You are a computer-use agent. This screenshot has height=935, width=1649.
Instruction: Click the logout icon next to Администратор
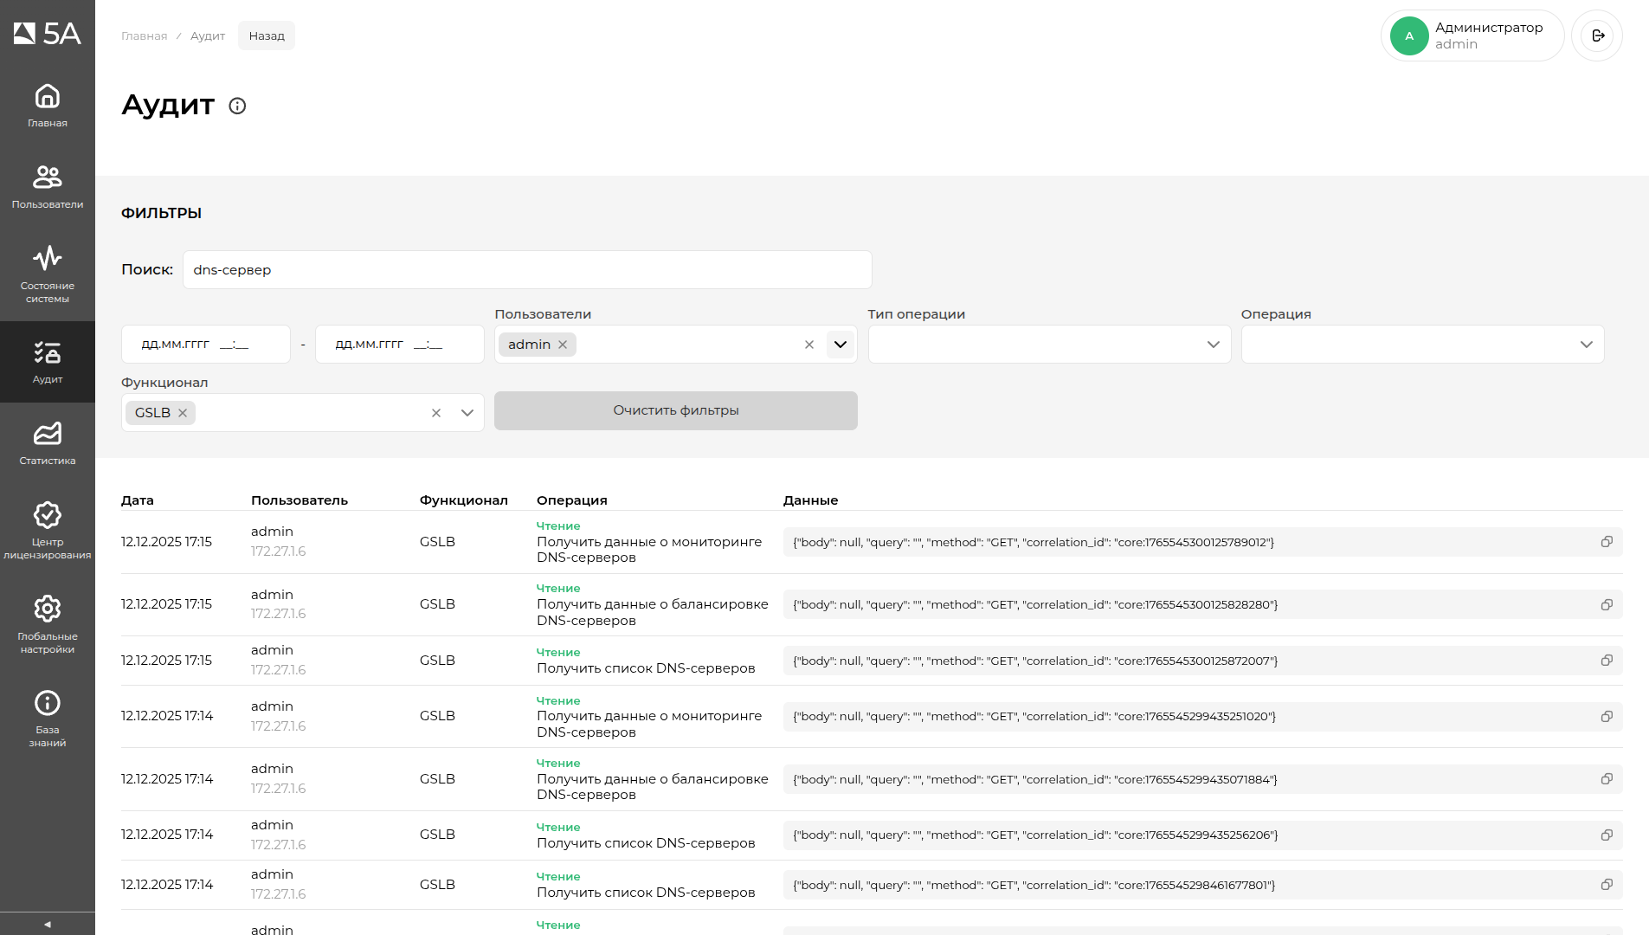1597,35
